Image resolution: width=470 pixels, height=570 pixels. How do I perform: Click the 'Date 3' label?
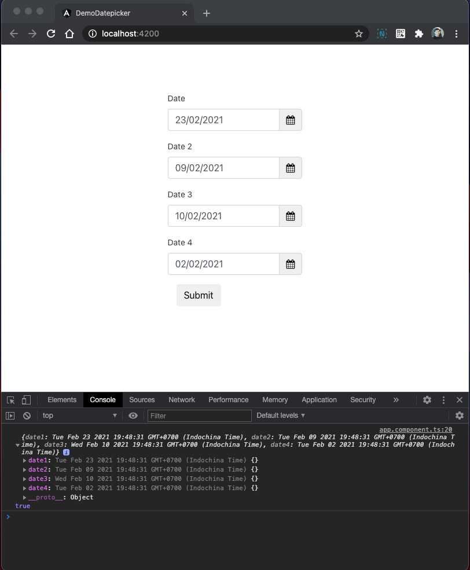tap(179, 194)
